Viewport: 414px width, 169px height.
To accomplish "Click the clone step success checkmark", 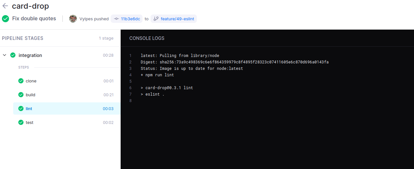I will point(21,81).
